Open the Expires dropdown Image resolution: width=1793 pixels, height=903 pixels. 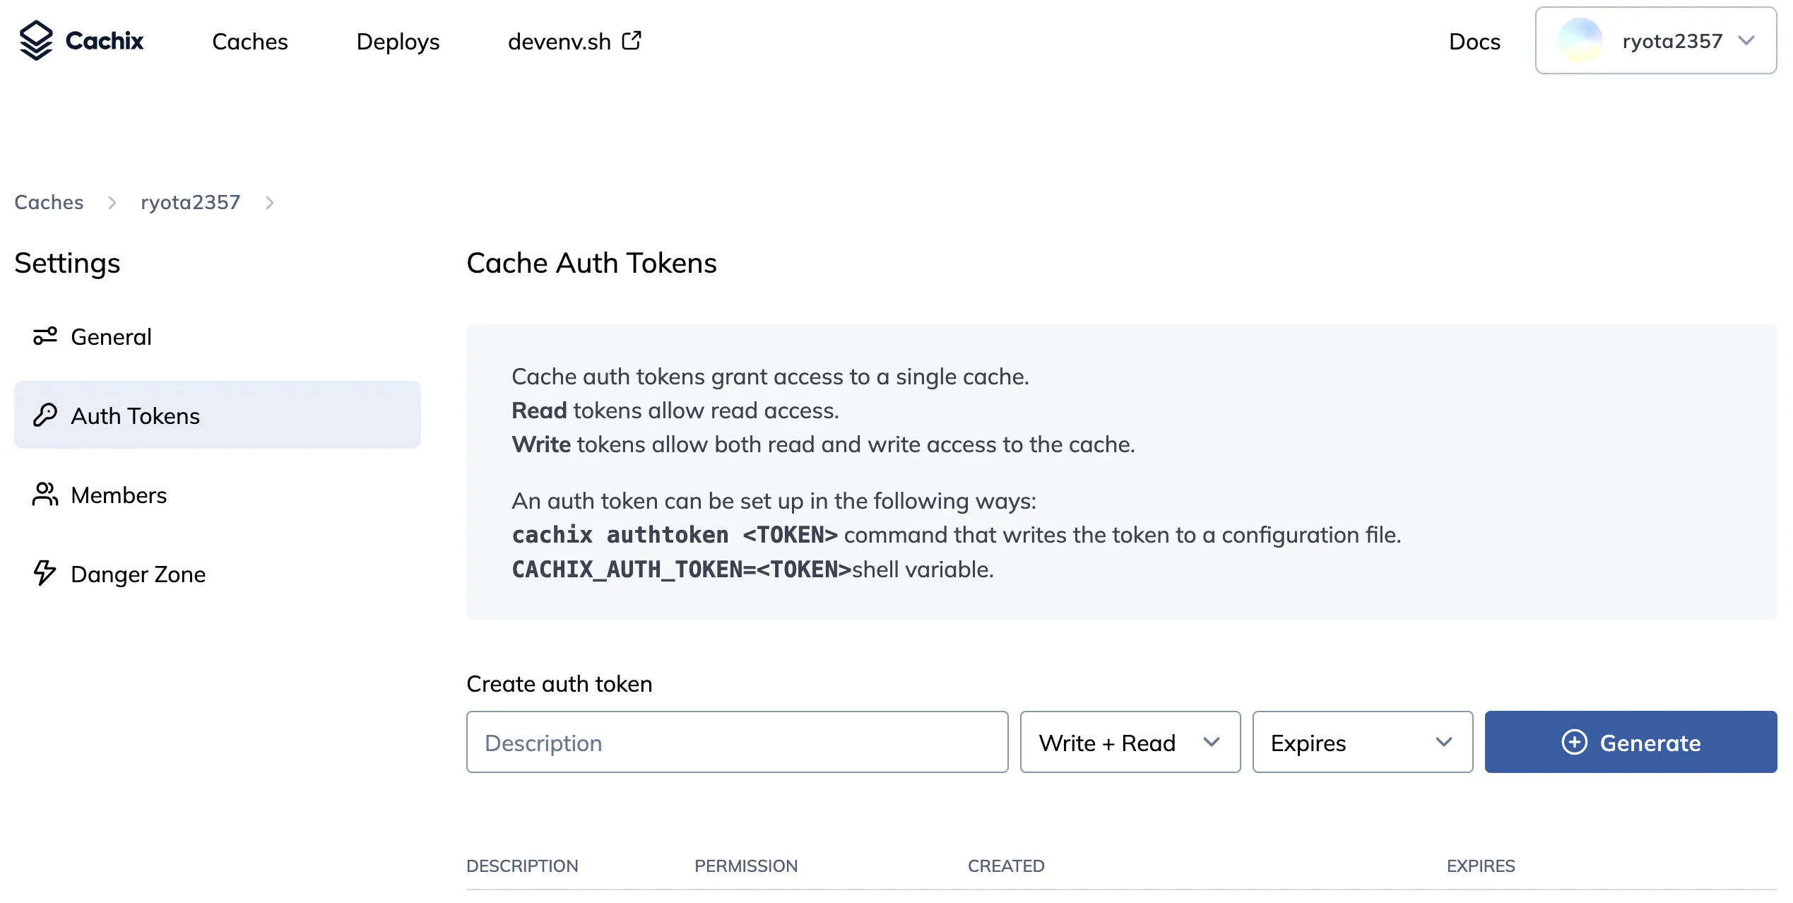[1361, 743]
